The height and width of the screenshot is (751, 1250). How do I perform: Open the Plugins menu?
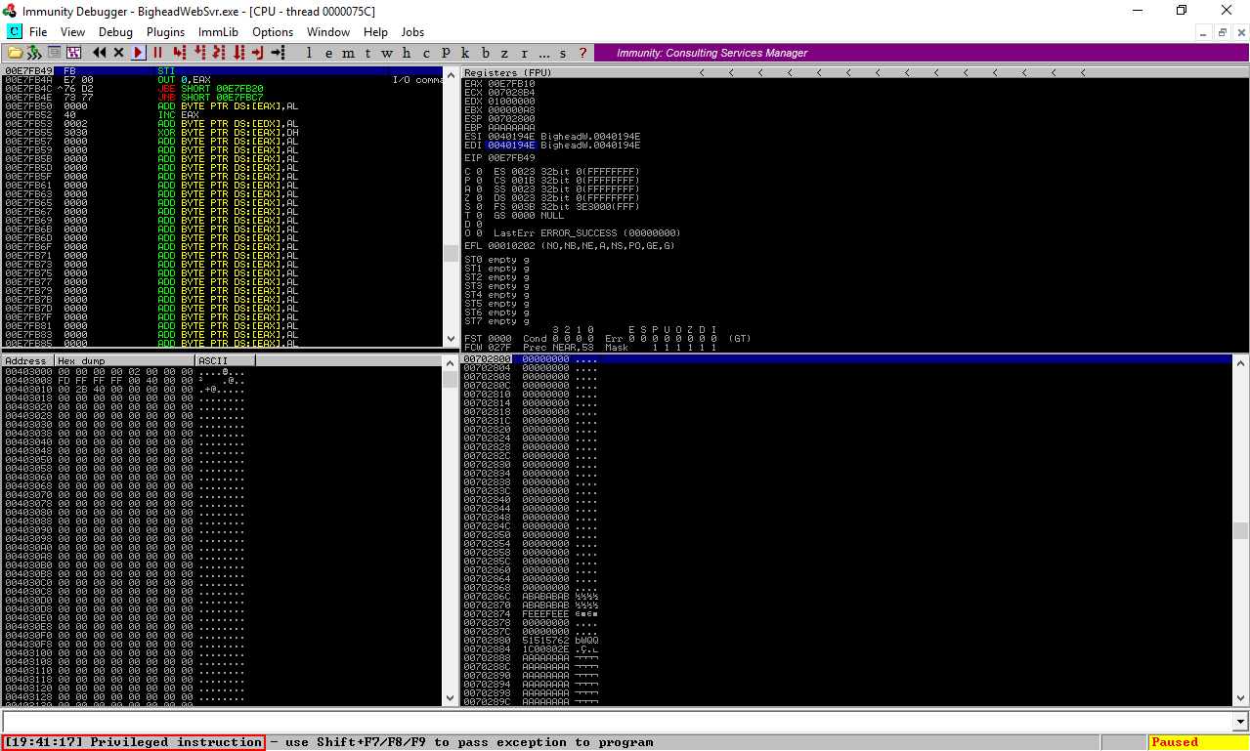(x=165, y=32)
